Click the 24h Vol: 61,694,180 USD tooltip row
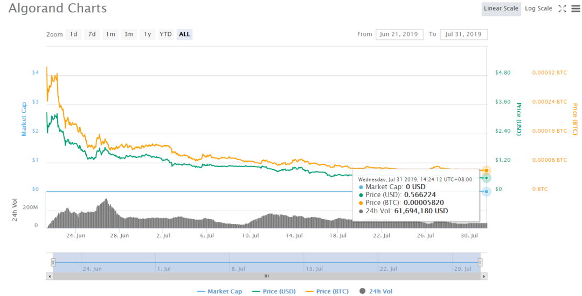 pyautogui.click(x=404, y=211)
